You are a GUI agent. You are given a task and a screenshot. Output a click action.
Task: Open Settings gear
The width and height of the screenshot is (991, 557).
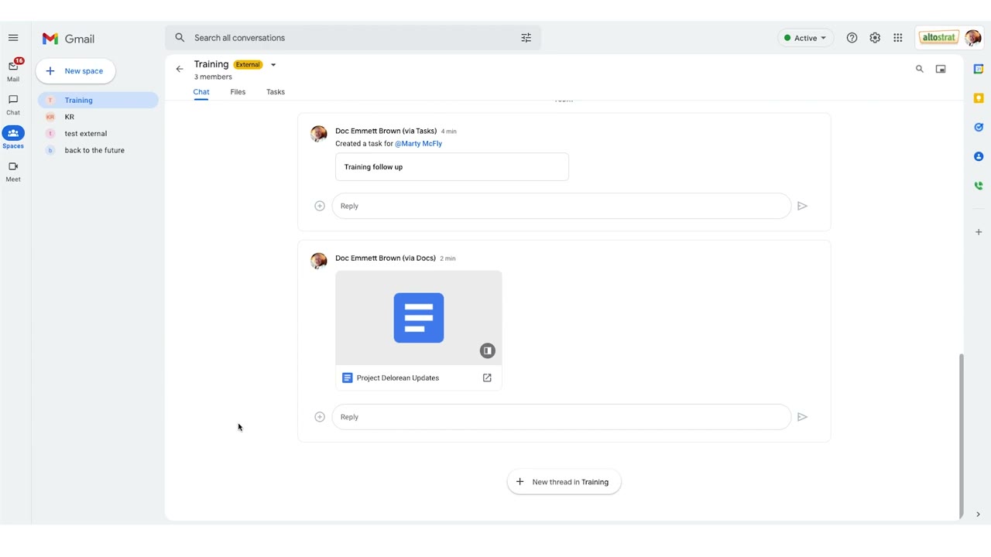pyautogui.click(x=875, y=38)
